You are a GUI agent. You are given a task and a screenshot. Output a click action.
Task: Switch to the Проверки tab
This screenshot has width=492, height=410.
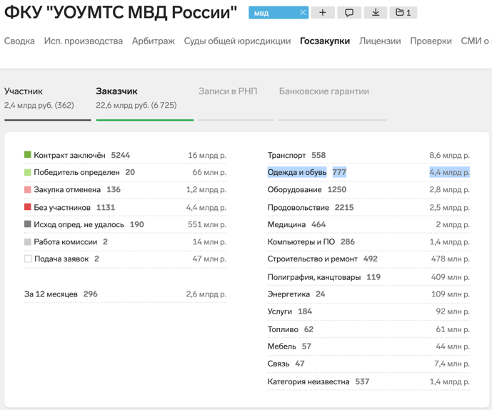pyautogui.click(x=431, y=41)
